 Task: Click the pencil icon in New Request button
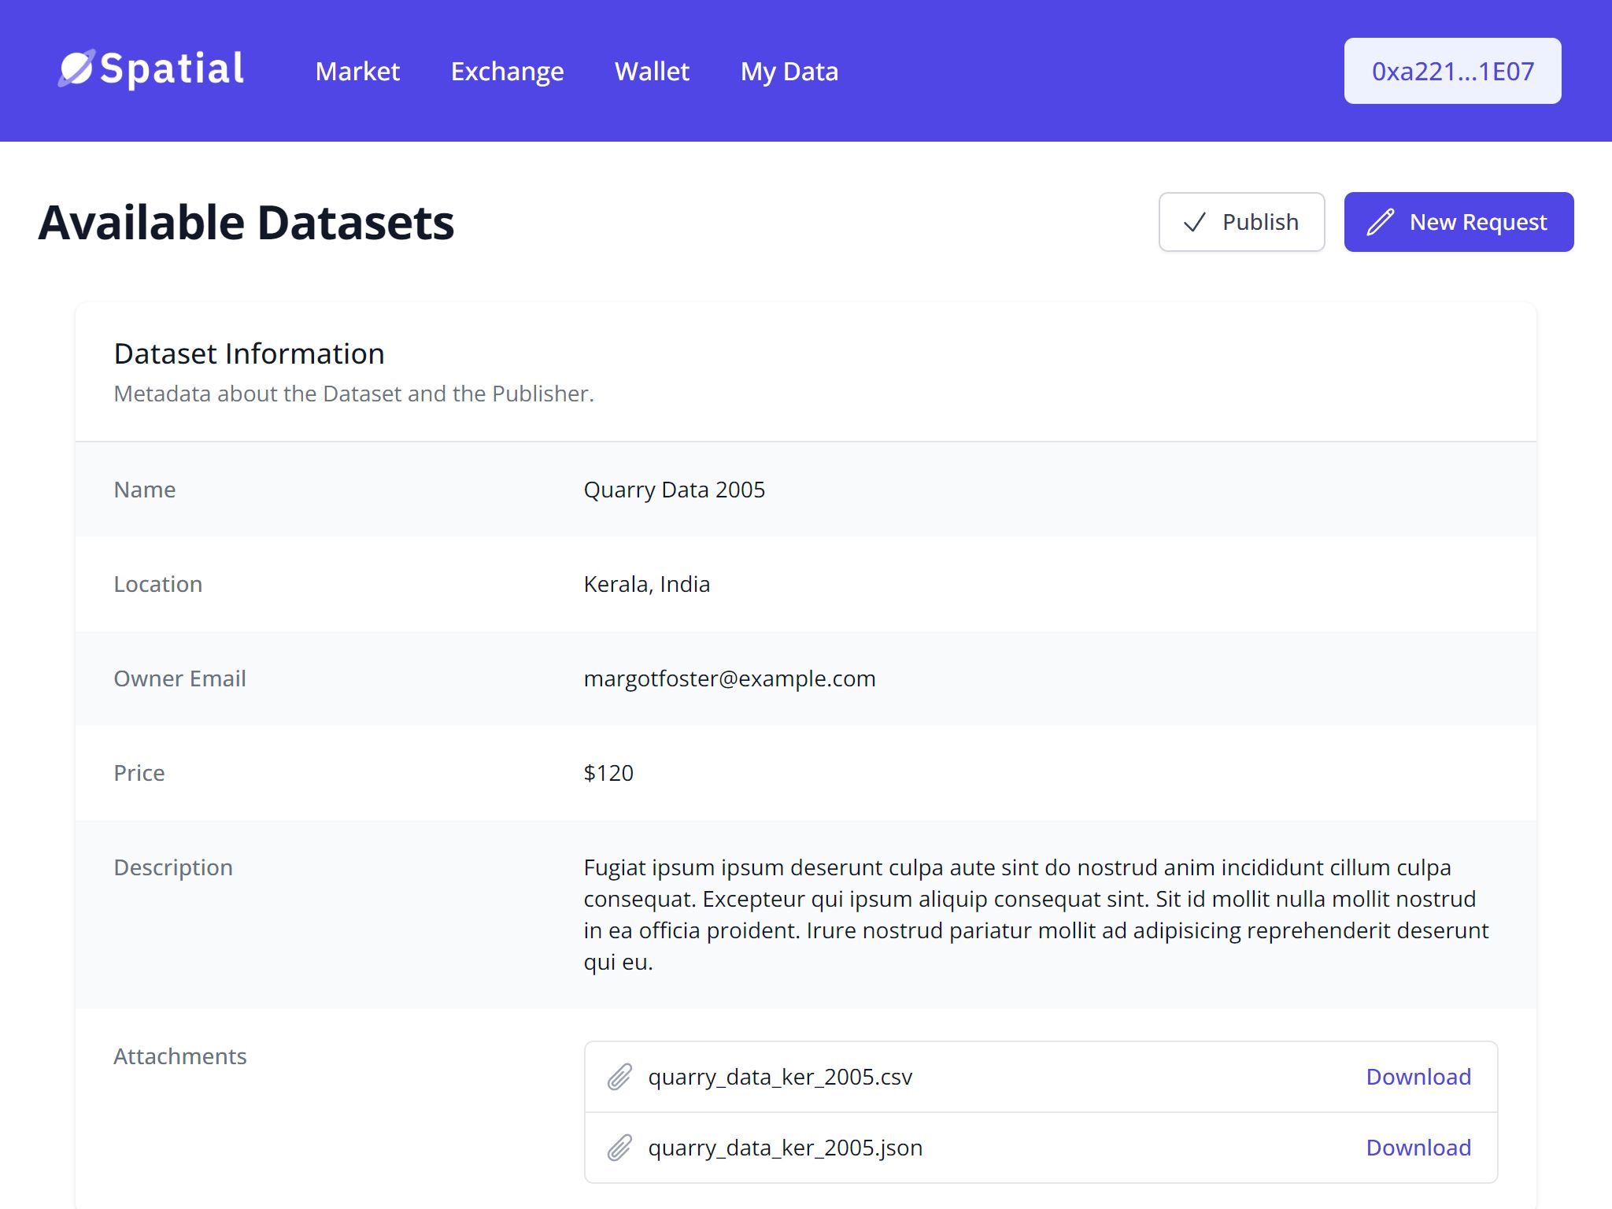[x=1381, y=222]
